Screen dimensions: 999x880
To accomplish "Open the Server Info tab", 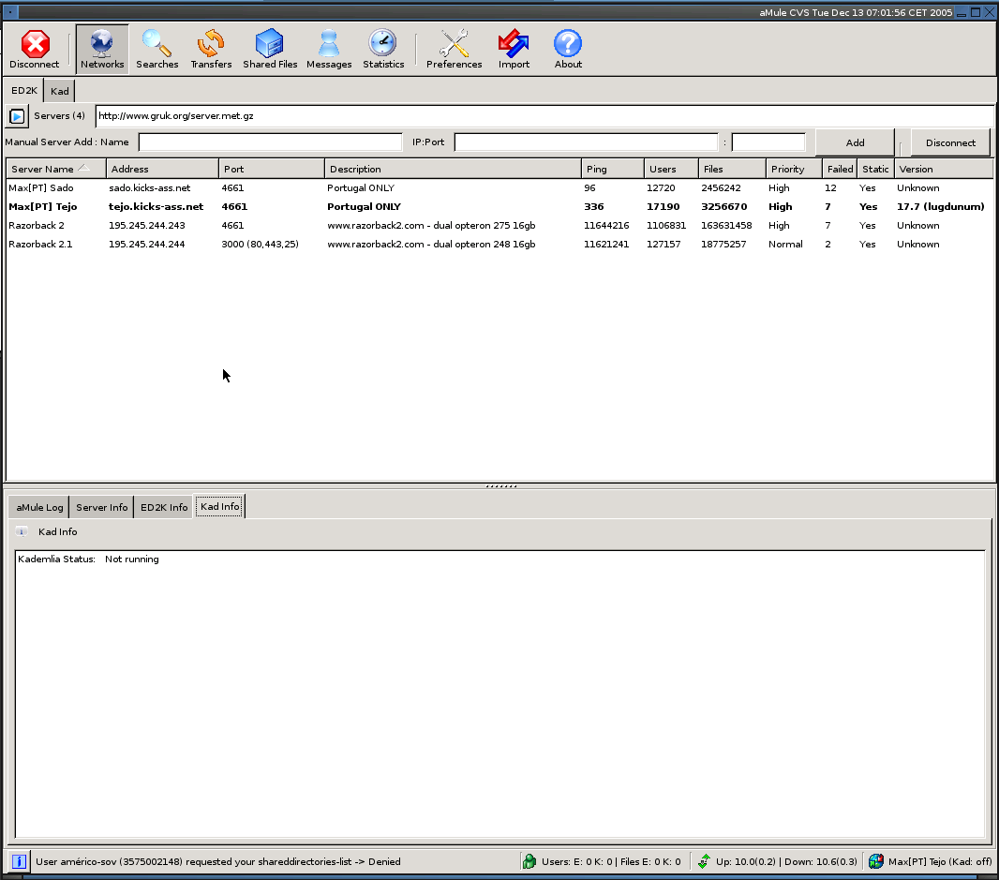I will tap(101, 507).
